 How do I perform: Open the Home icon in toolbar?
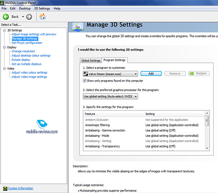click(x=43, y=17)
